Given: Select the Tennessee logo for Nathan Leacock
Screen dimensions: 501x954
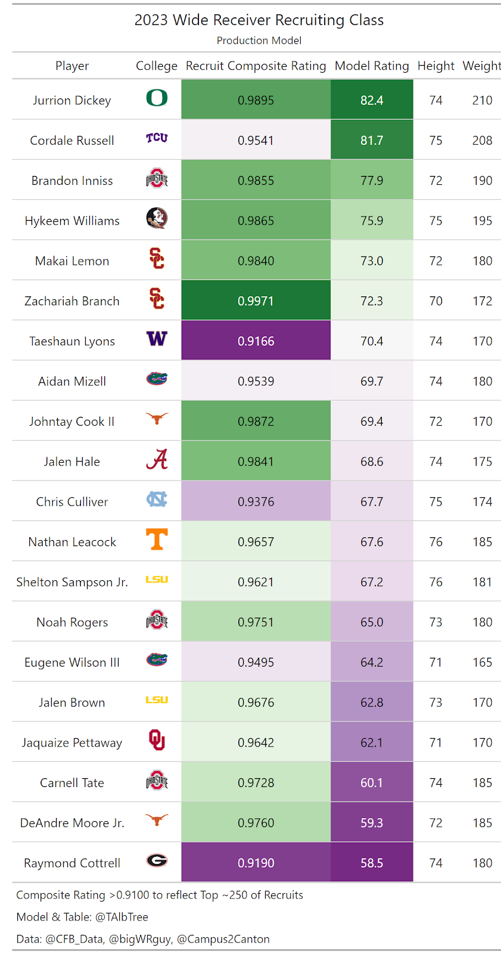Looking at the screenshot, I should click(x=157, y=540).
